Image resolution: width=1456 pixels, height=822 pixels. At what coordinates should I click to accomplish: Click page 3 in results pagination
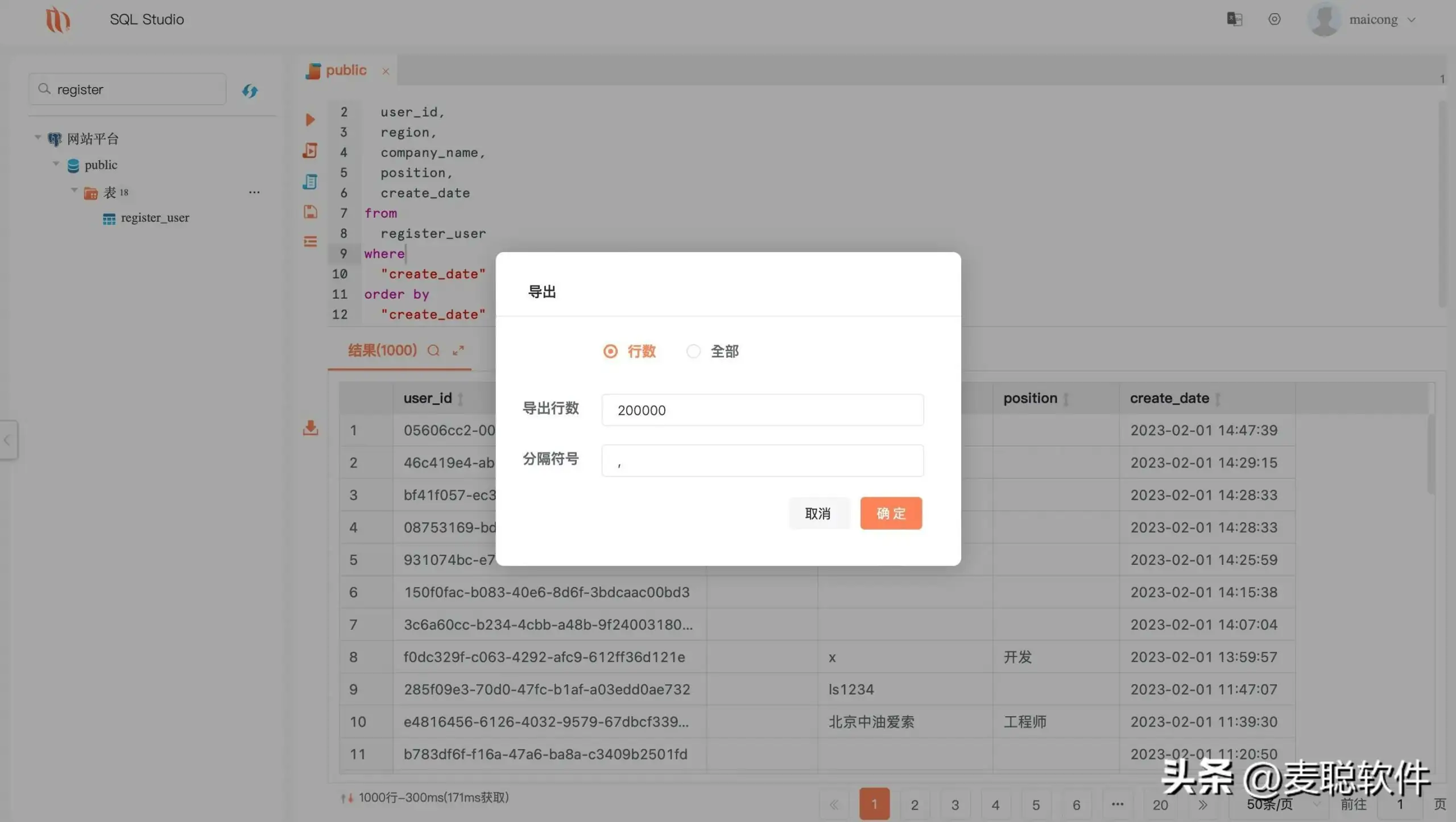click(x=955, y=804)
